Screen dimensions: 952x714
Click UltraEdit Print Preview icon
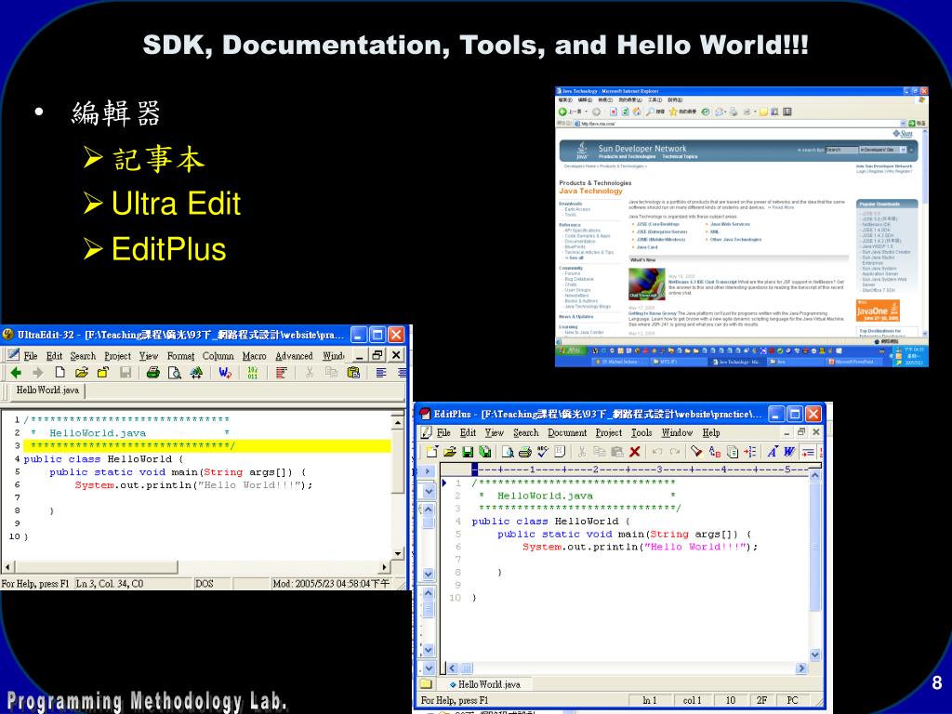coord(174,372)
